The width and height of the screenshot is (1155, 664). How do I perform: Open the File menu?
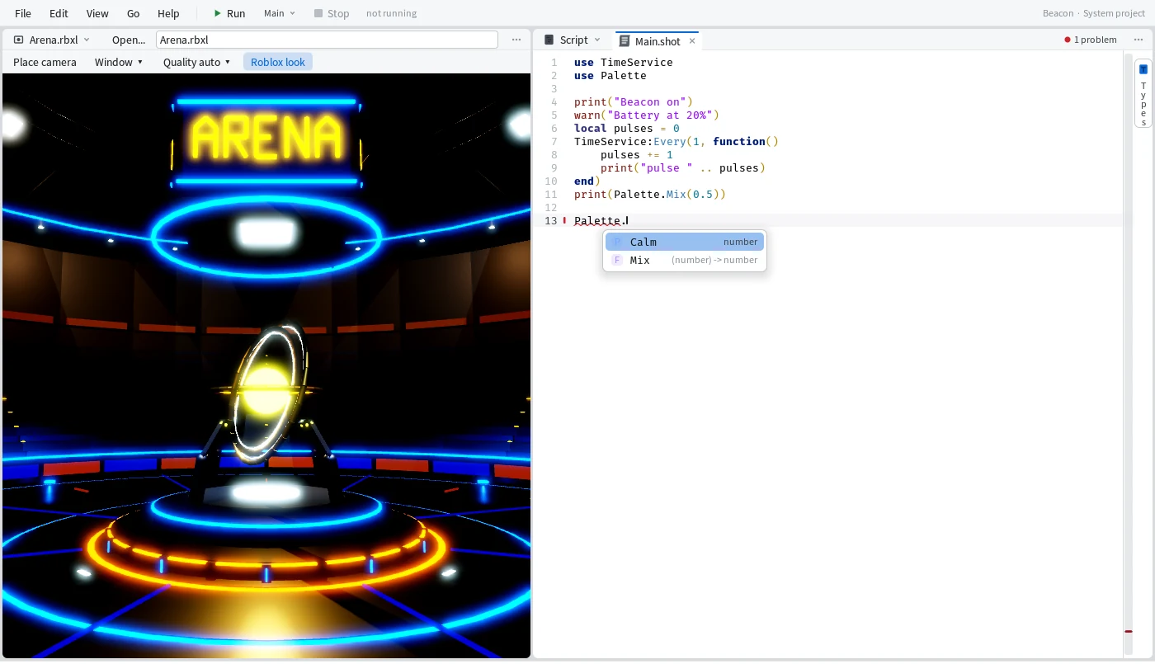(x=23, y=13)
